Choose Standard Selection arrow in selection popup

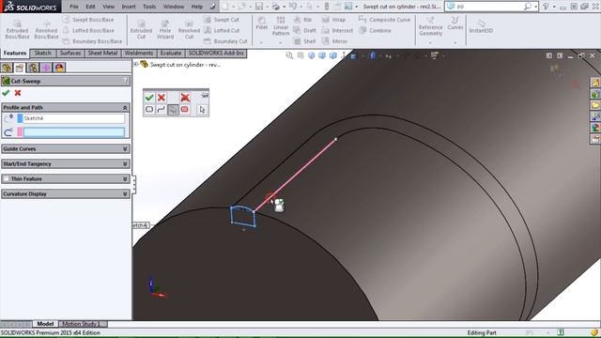[x=203, y=110]
